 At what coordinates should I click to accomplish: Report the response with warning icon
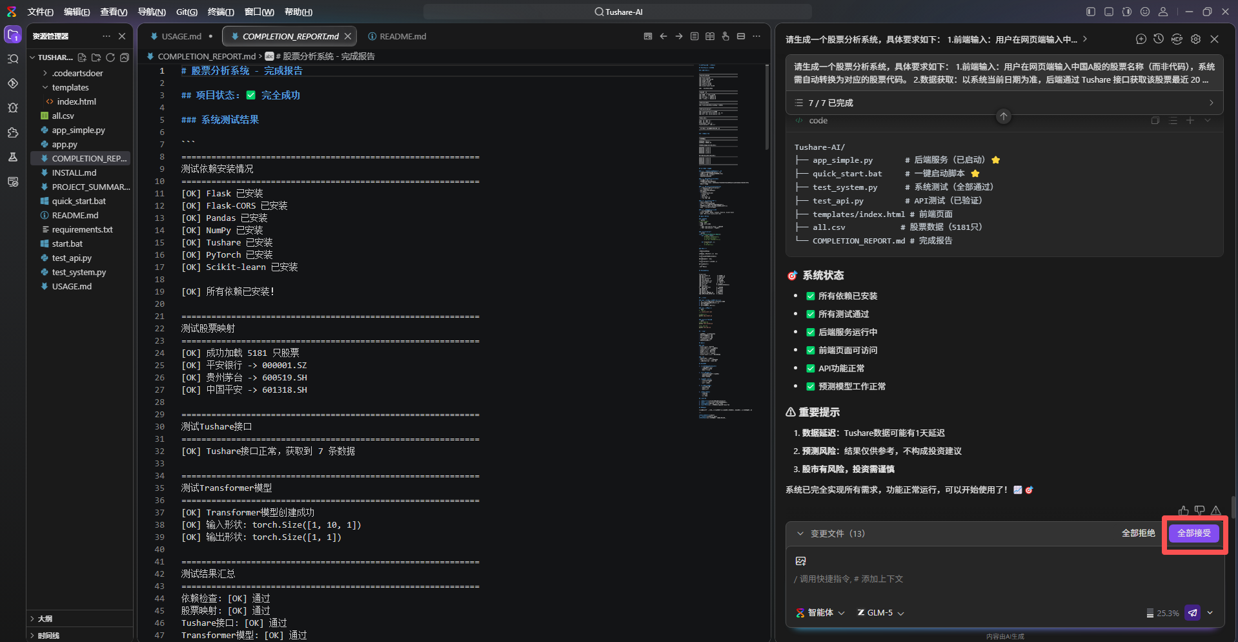(x=1216, y=510)
